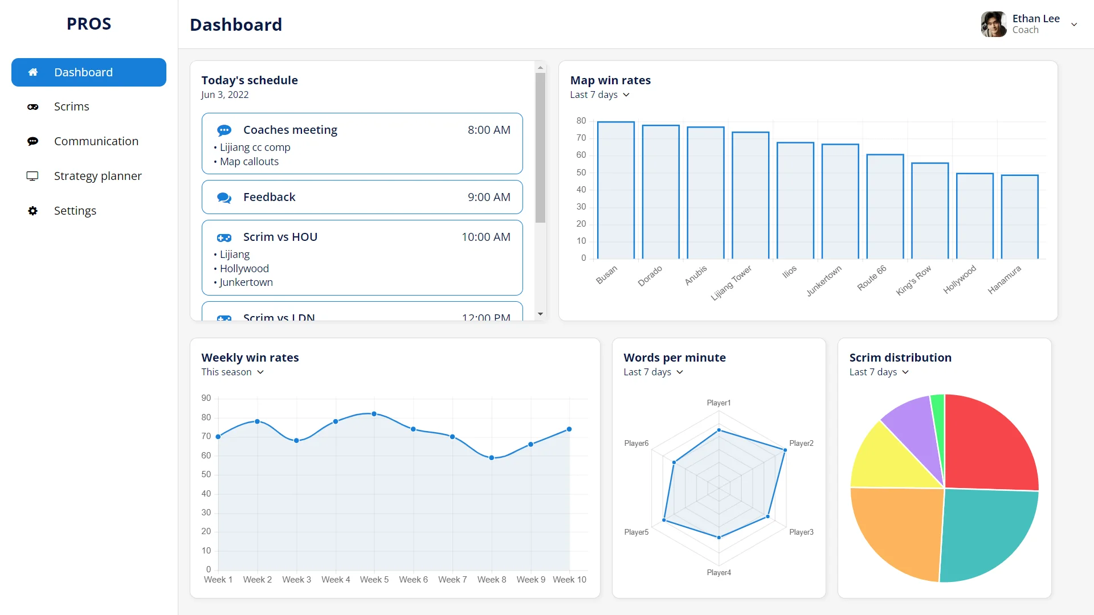Select the controller icon beside Scrim vs HOU
Viewport: 1094px width, 615px height.
coord(224,237)
